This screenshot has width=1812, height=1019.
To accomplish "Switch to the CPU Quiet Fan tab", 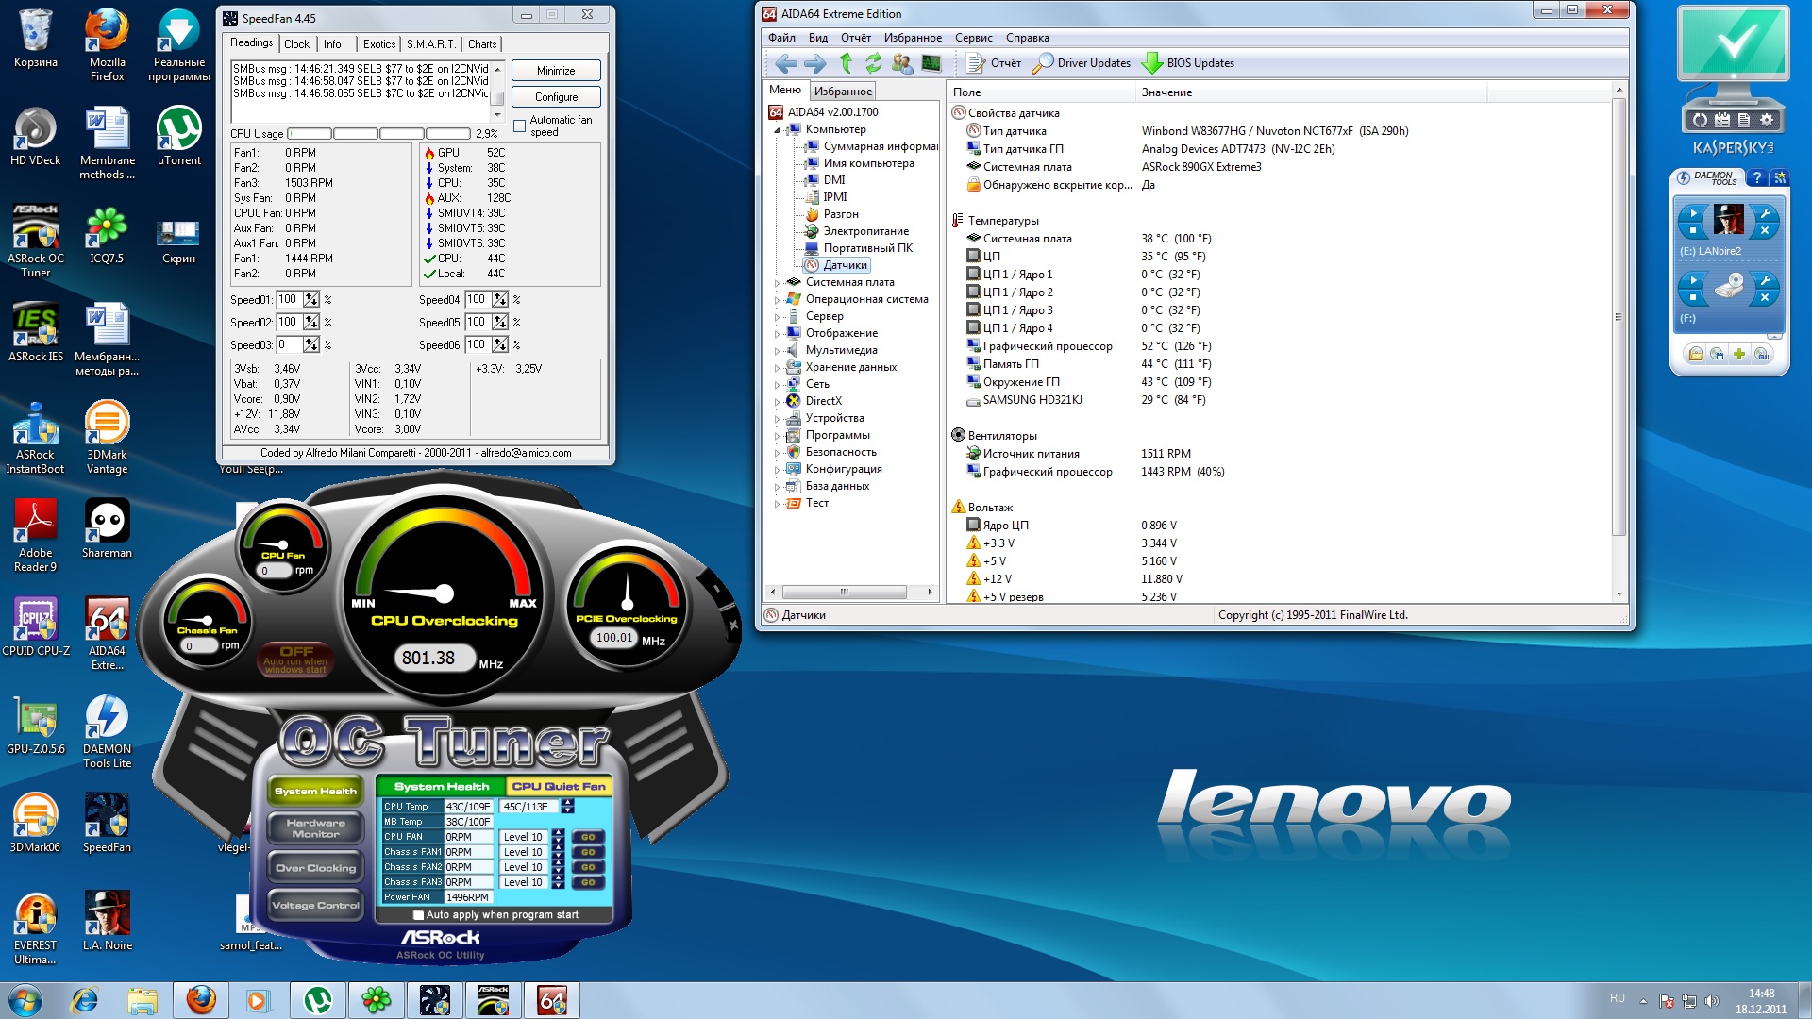I will coord(559,786).
